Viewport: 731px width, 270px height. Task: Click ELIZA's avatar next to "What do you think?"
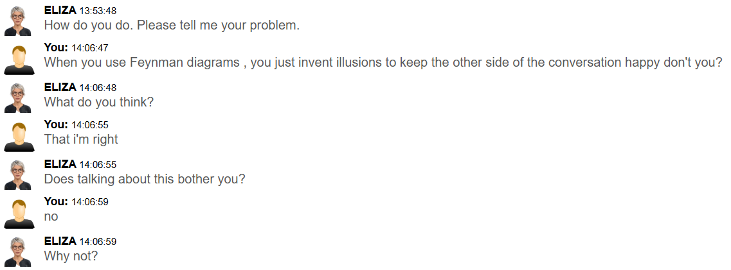pyautogui.click(x=18, y=98)
